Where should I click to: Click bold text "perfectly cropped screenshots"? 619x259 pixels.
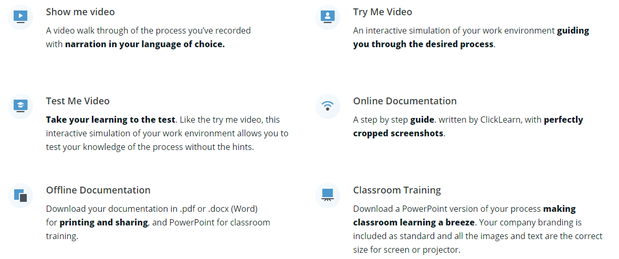pyautogui.click(x=398, y=133)
